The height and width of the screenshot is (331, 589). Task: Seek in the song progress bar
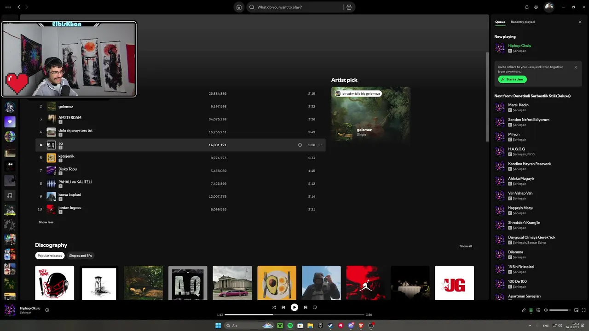tap(294, 314)
